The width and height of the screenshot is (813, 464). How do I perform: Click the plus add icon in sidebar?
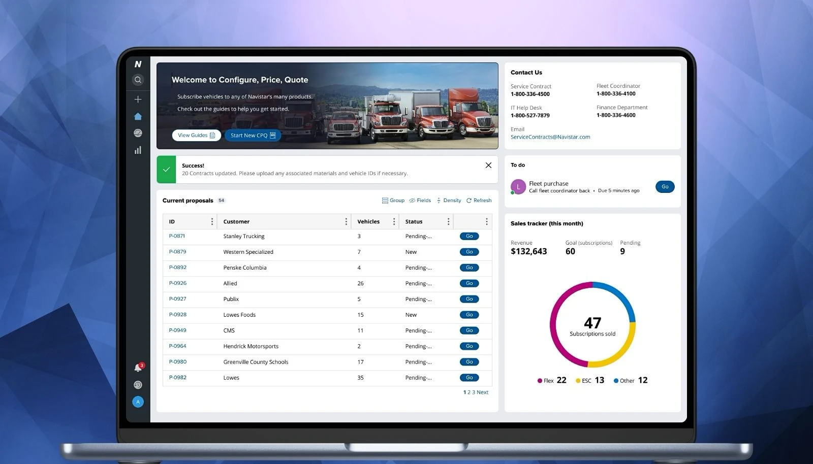pos(138,99)
